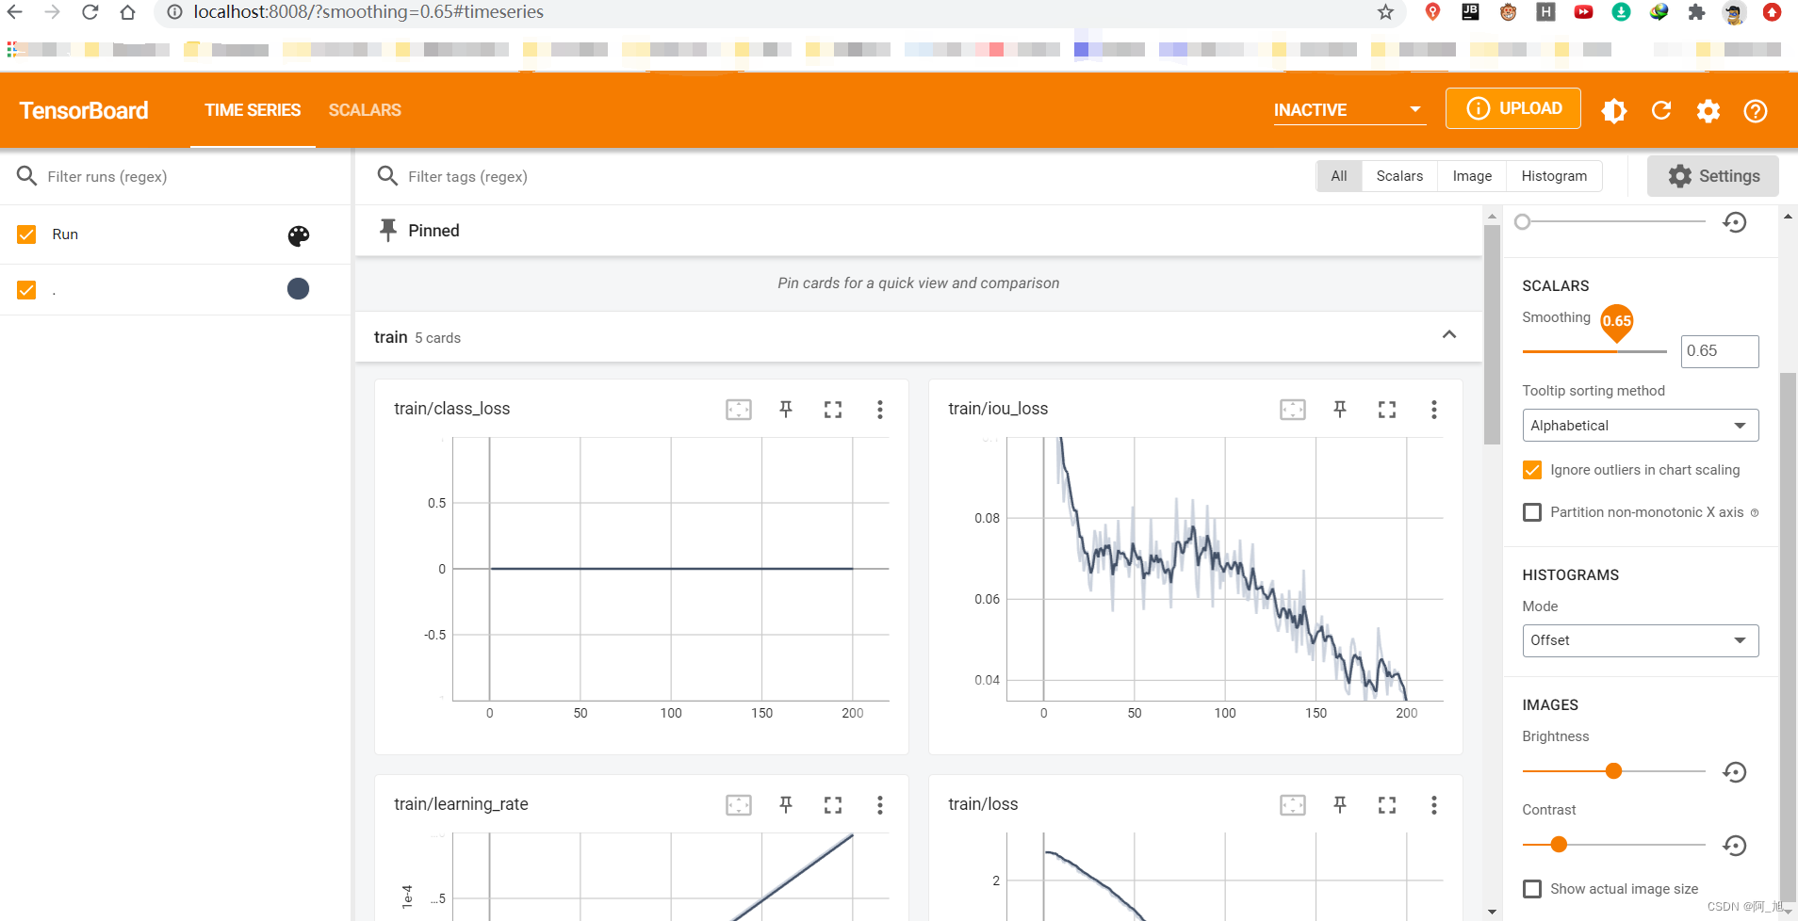
Task: Reset image brightness to default
Action: [x=1735, y=772]
